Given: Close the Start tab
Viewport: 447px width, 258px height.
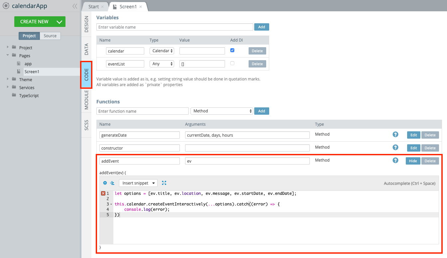Looking at the screenshot, I should click(x=102, y=7).
